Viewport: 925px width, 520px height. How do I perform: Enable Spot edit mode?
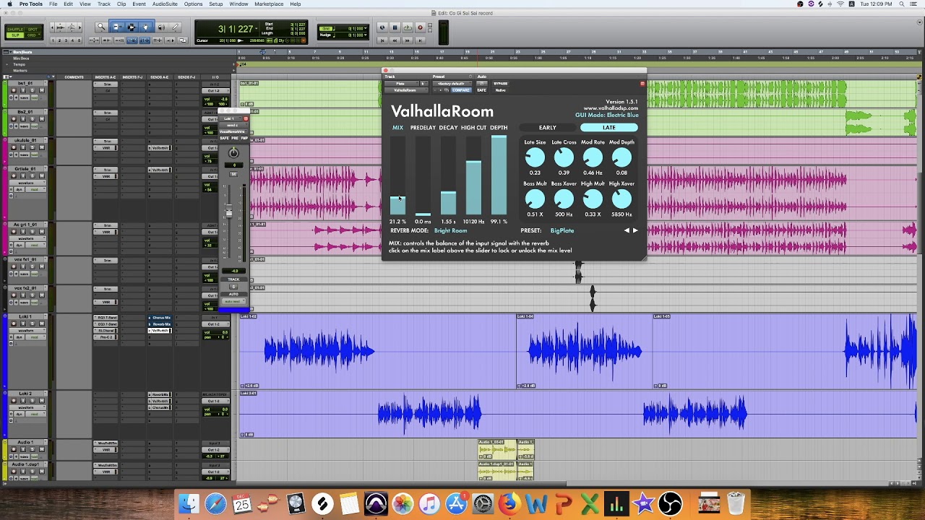[x=33, y=28]
